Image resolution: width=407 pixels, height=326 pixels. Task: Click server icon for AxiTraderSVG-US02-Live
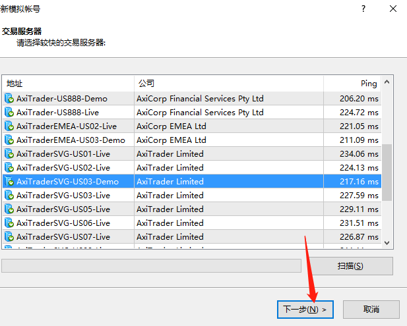point(9,168)
